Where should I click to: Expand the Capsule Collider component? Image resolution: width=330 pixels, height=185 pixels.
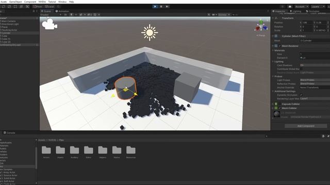coord(273,104)
